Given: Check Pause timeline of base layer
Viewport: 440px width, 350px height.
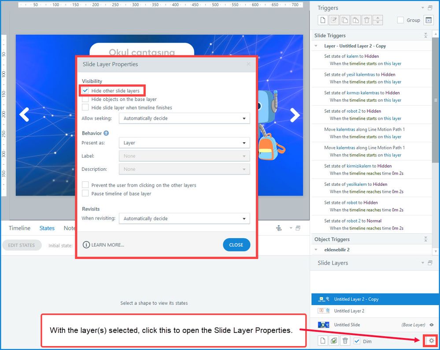Looking at the screenshot, I should click(85, 194).
